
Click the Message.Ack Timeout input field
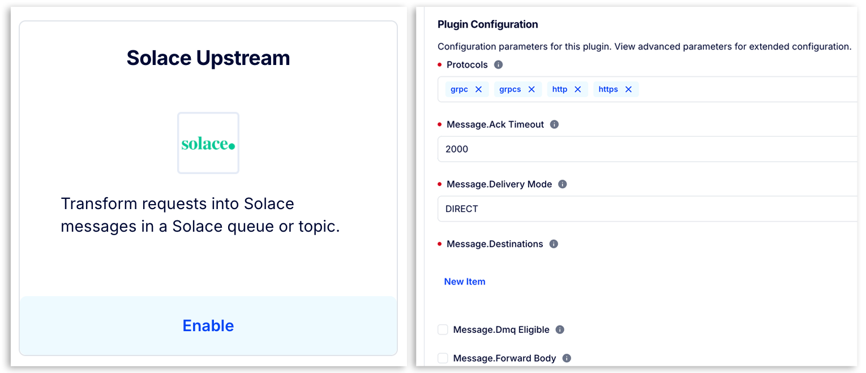click(x=645, y=149)
